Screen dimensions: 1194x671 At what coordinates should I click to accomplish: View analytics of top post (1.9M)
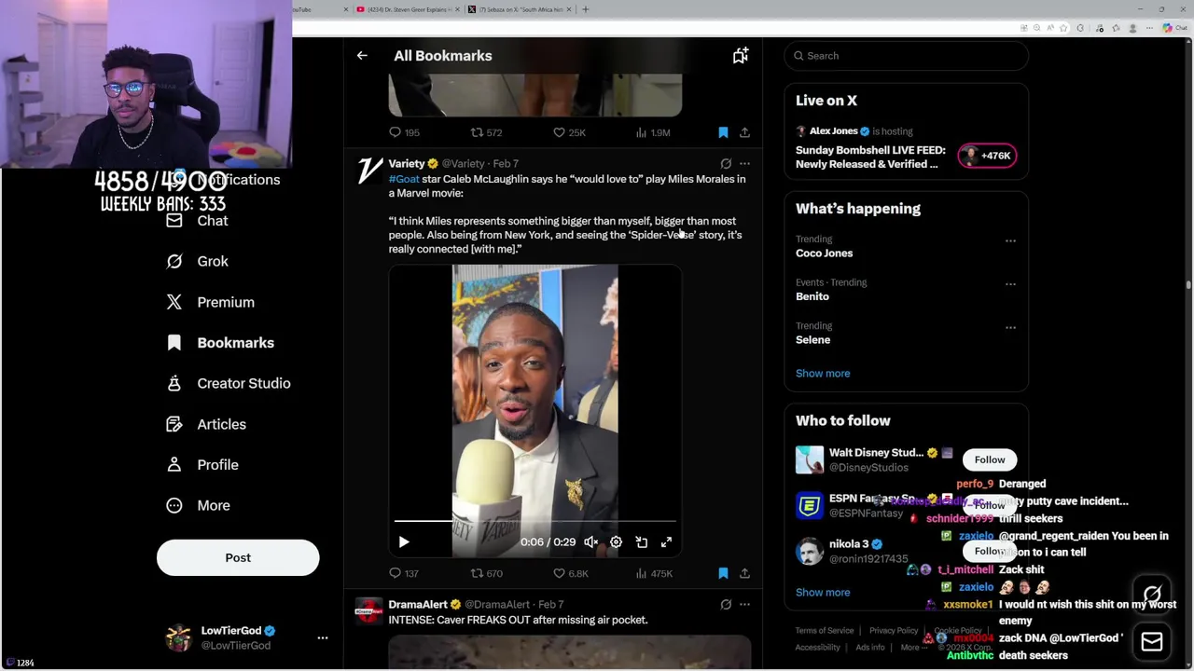653,132
